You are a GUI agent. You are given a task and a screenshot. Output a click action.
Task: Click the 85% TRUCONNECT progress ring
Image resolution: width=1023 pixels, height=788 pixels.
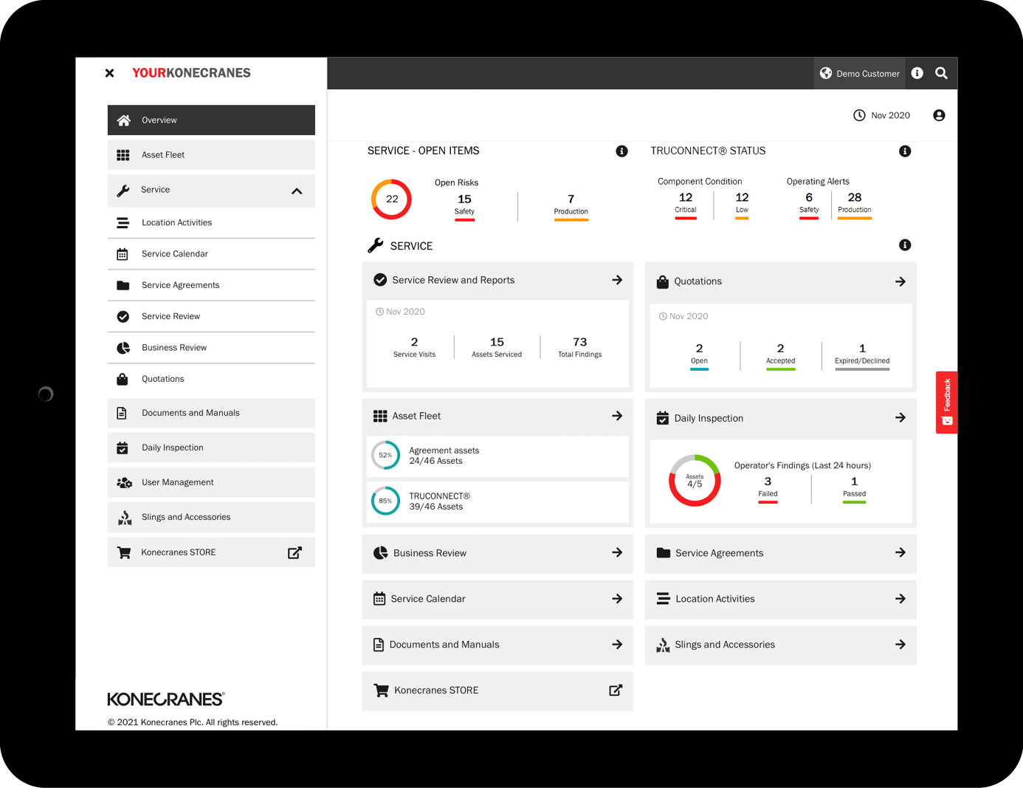coord(385,501)
